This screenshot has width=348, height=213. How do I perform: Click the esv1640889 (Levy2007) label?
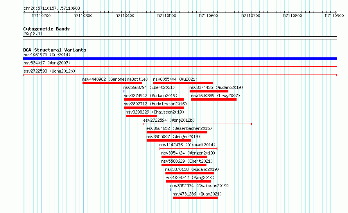(215, 96)
